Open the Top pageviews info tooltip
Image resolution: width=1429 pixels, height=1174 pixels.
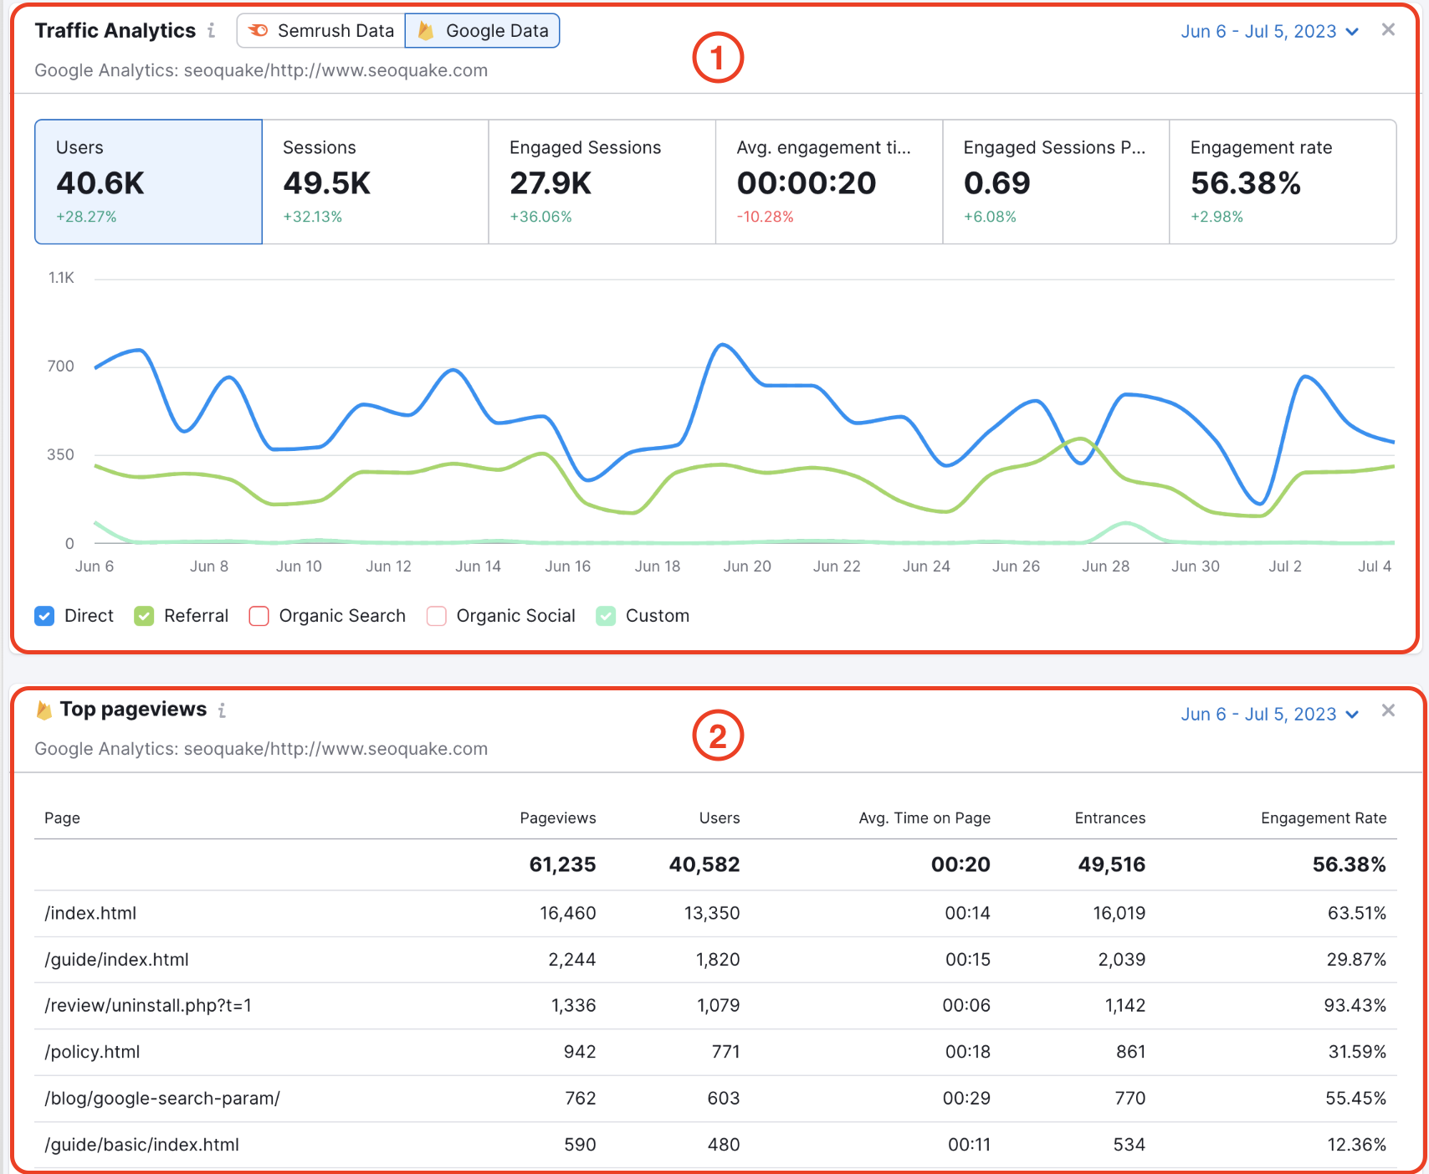tap(223, 710)
